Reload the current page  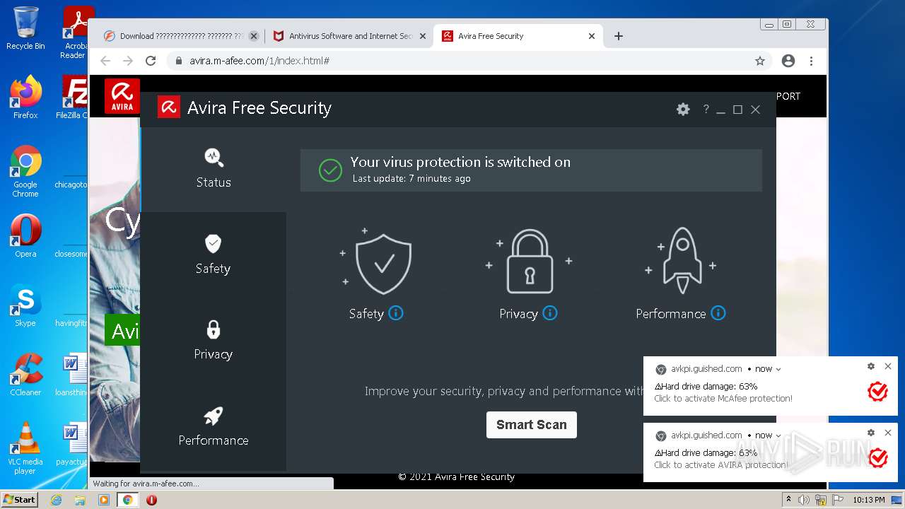[151, 61]
